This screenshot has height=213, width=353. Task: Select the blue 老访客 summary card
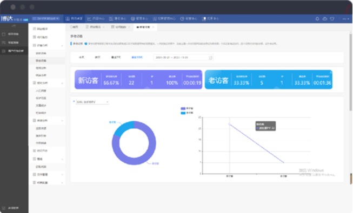click(x=269, y=80)
